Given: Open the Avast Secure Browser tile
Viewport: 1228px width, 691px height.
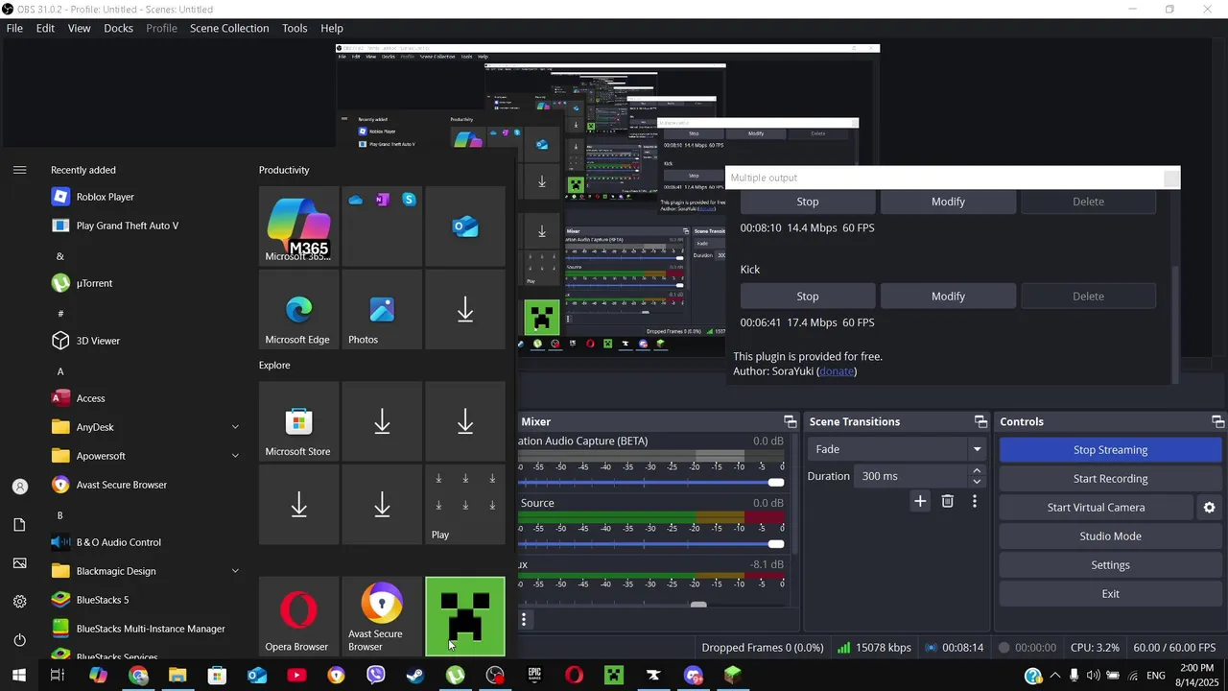Looking at the screenshot, I should click(382, 616).
